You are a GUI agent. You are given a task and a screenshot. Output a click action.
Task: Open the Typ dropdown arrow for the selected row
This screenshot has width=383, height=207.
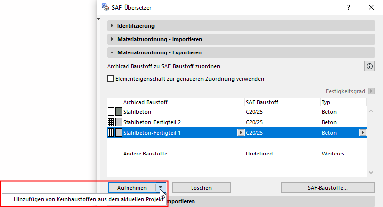click(x=363, y=133)
